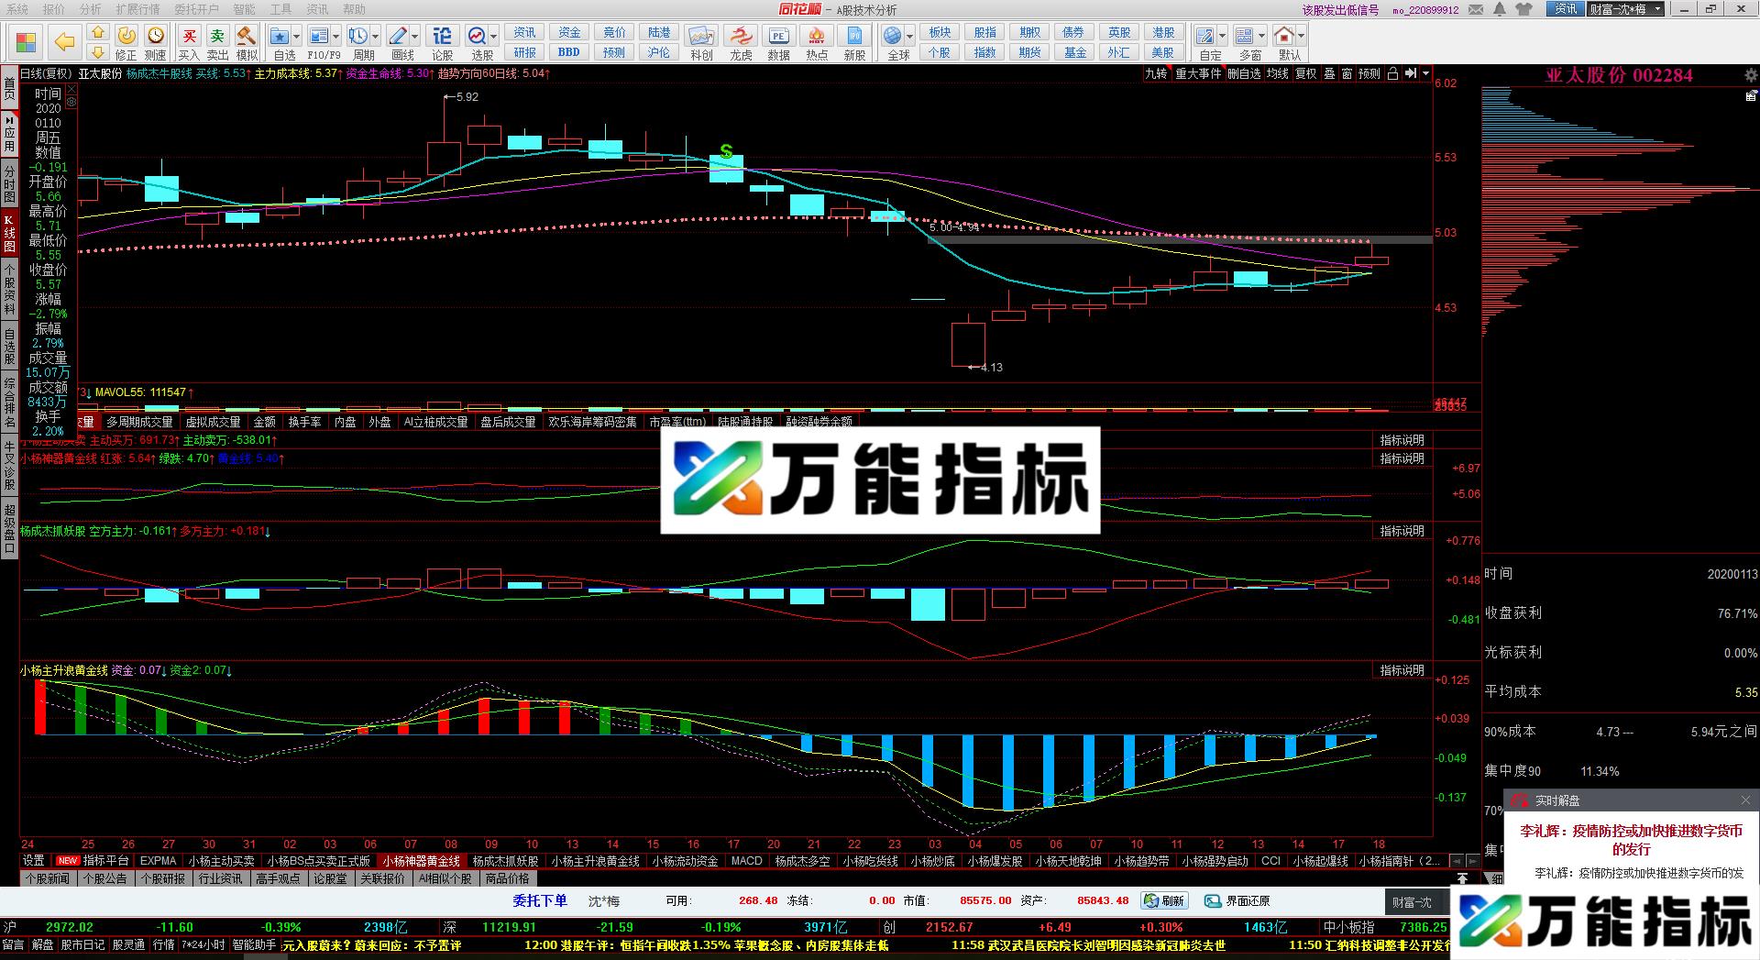Viewport: 1760px width, 960px height.
Task: Switch to the MACD indicator tab
Action: (747, 861)
